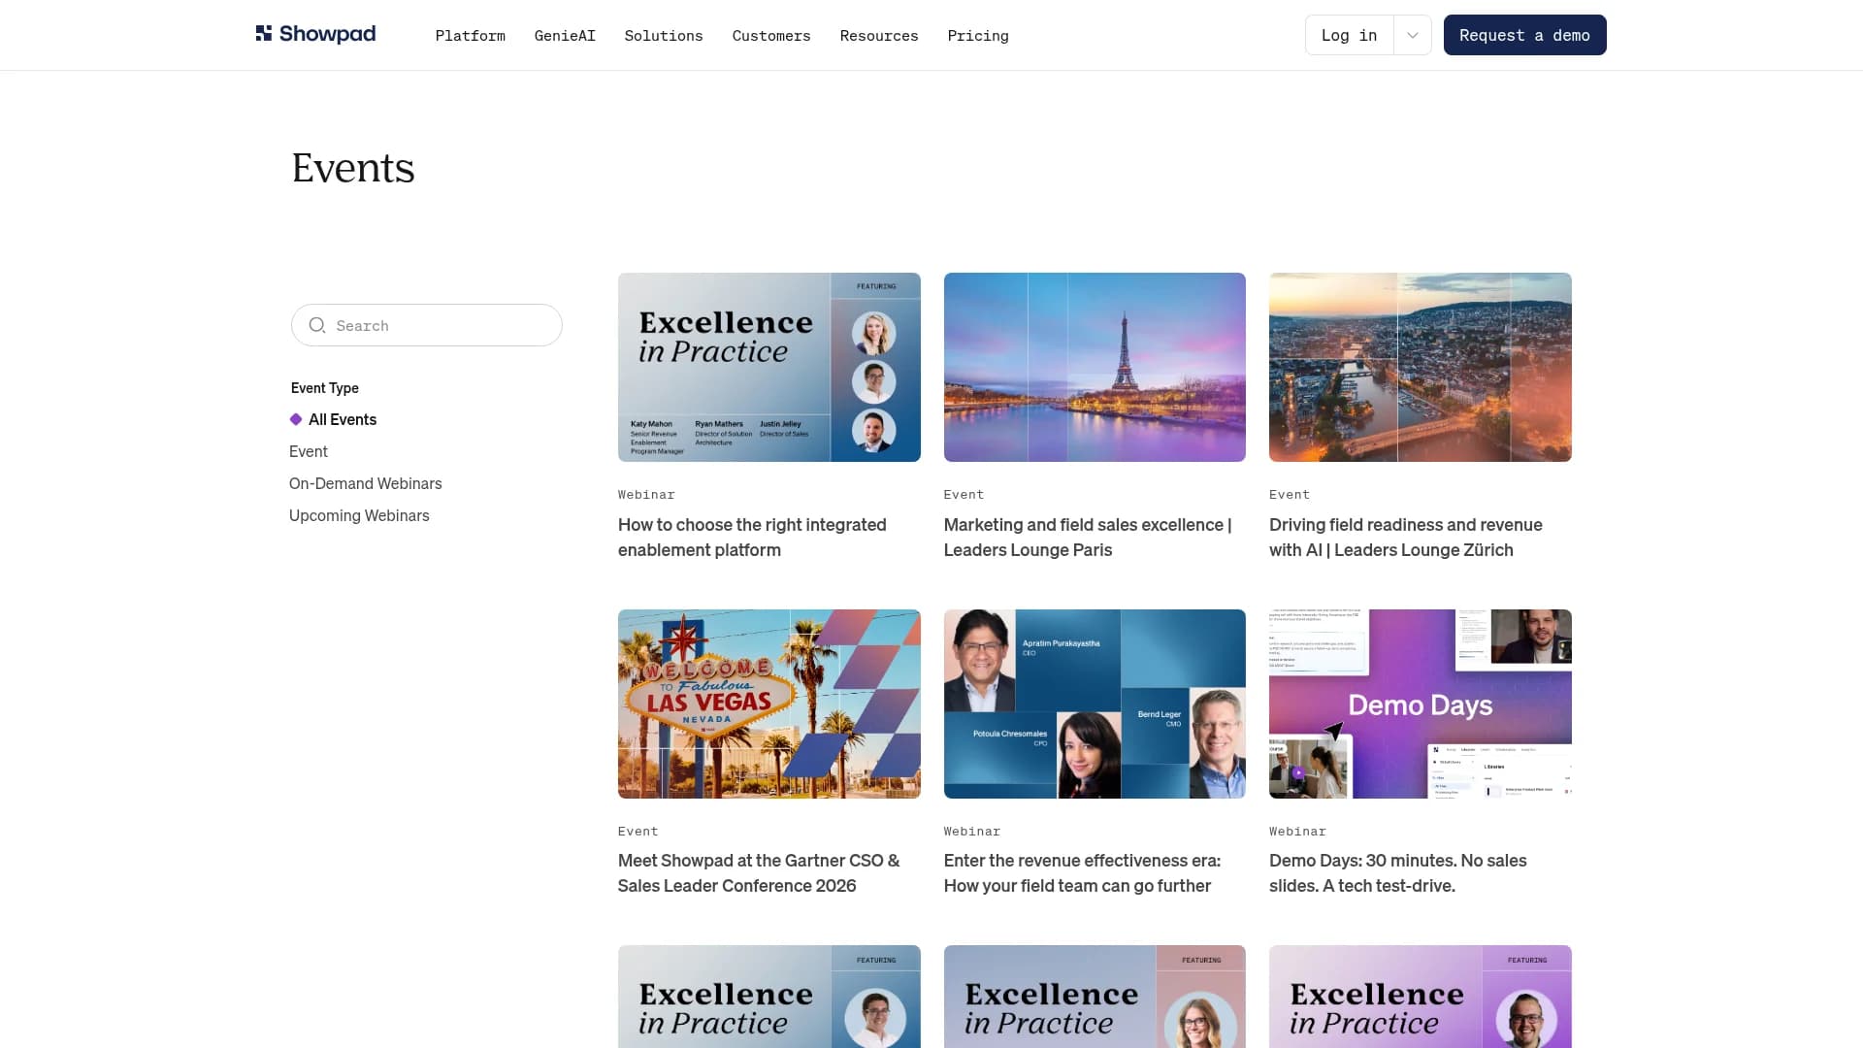This screenshot has height=1048, width=1863.
Task: Expand the Log in dropdown arrow
Action: (1412, 35)
